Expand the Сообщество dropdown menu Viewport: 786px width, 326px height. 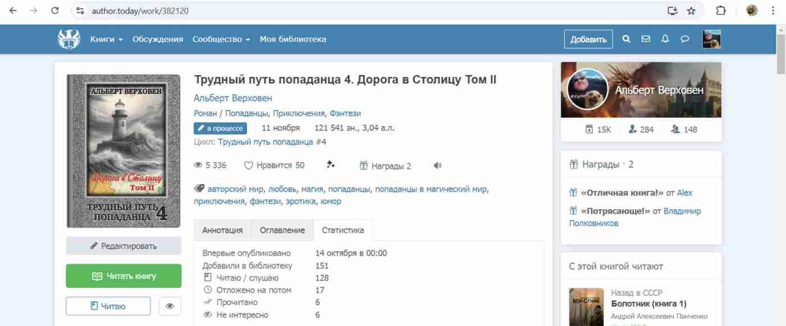(221, 39)
